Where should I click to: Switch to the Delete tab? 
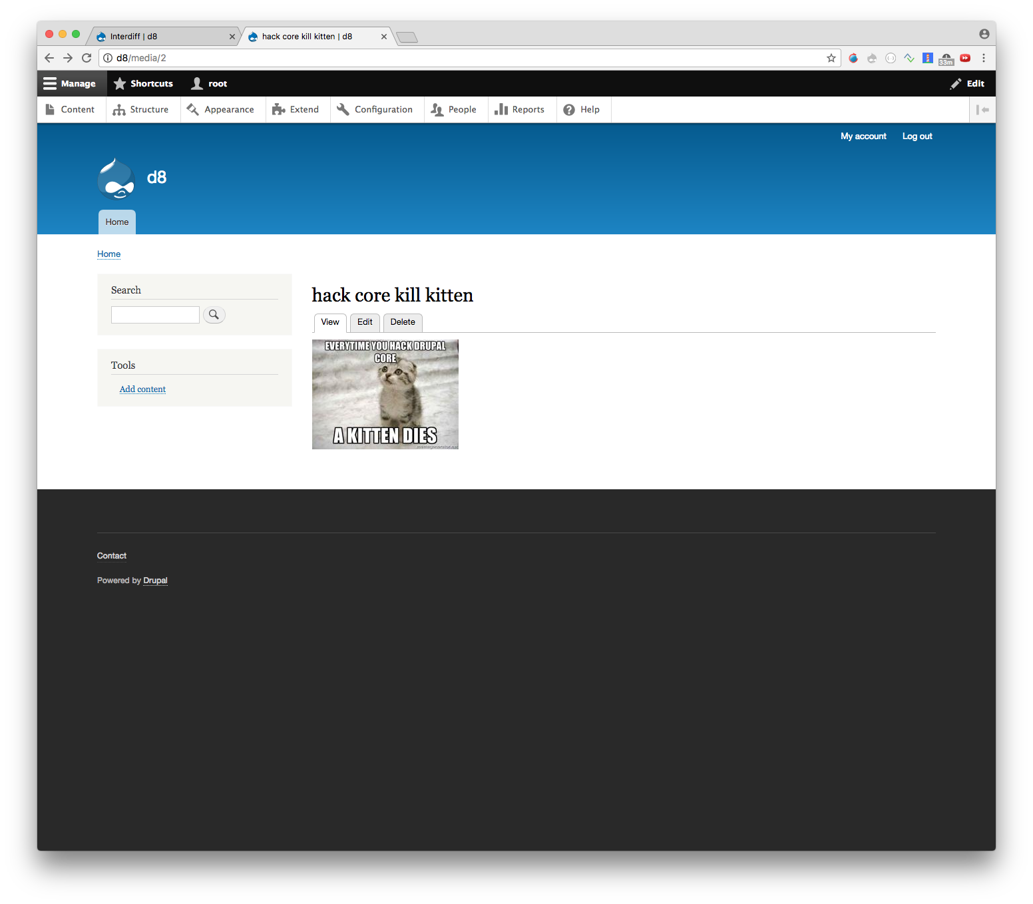click(x=402, y=322)
